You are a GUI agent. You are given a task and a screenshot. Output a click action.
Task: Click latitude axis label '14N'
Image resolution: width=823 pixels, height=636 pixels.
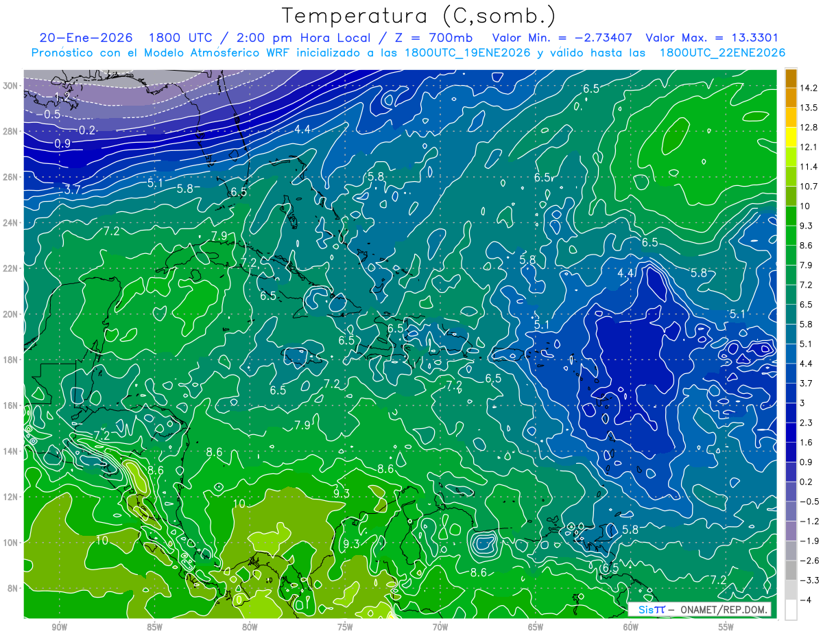(x=10, y=451)
